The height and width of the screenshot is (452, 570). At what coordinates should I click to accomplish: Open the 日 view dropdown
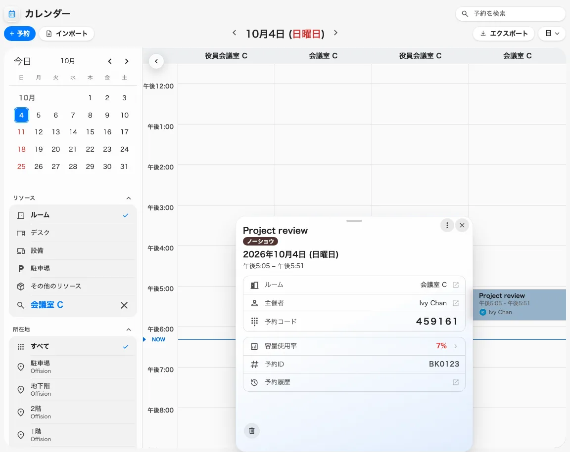coord(552,34)
